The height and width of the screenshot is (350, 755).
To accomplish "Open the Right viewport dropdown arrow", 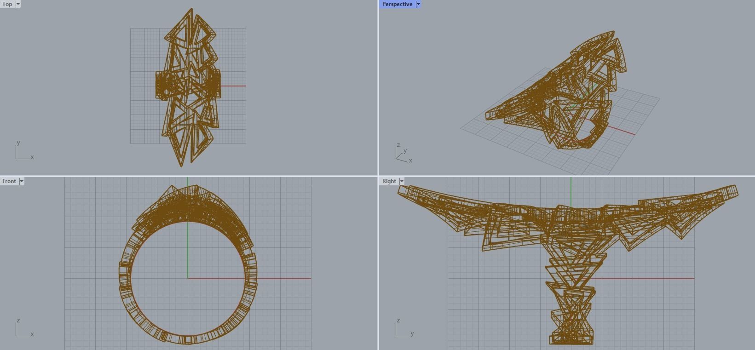I will point(402,181).
